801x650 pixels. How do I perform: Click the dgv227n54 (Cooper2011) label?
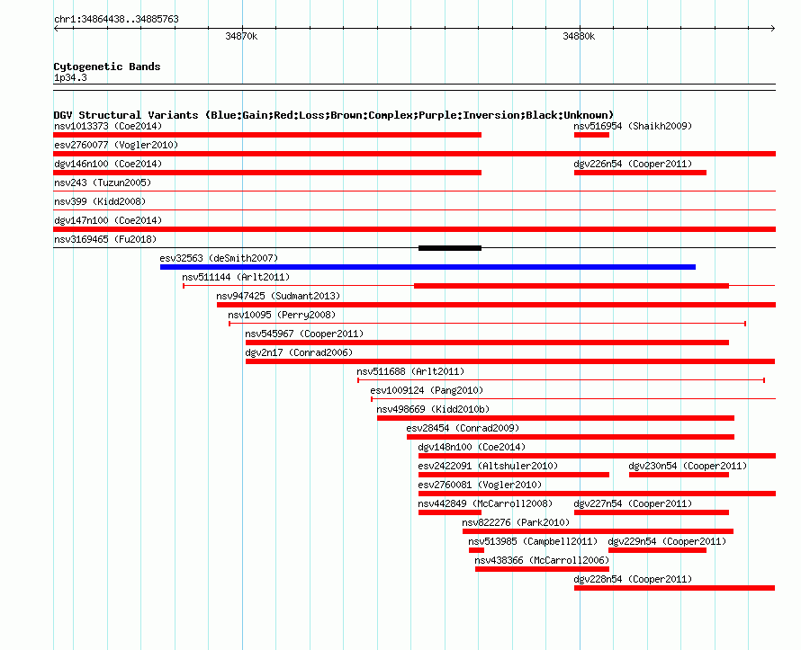point(633,503)
